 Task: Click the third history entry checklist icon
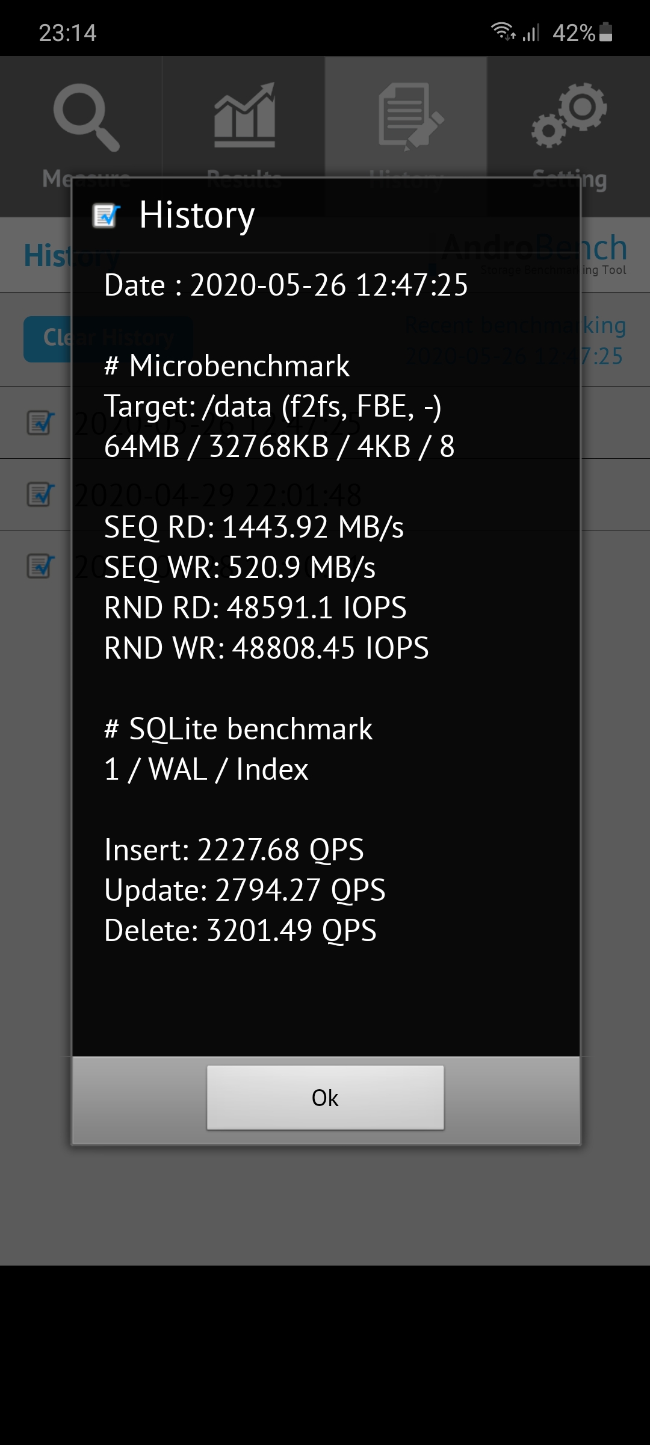coord(40,566)
